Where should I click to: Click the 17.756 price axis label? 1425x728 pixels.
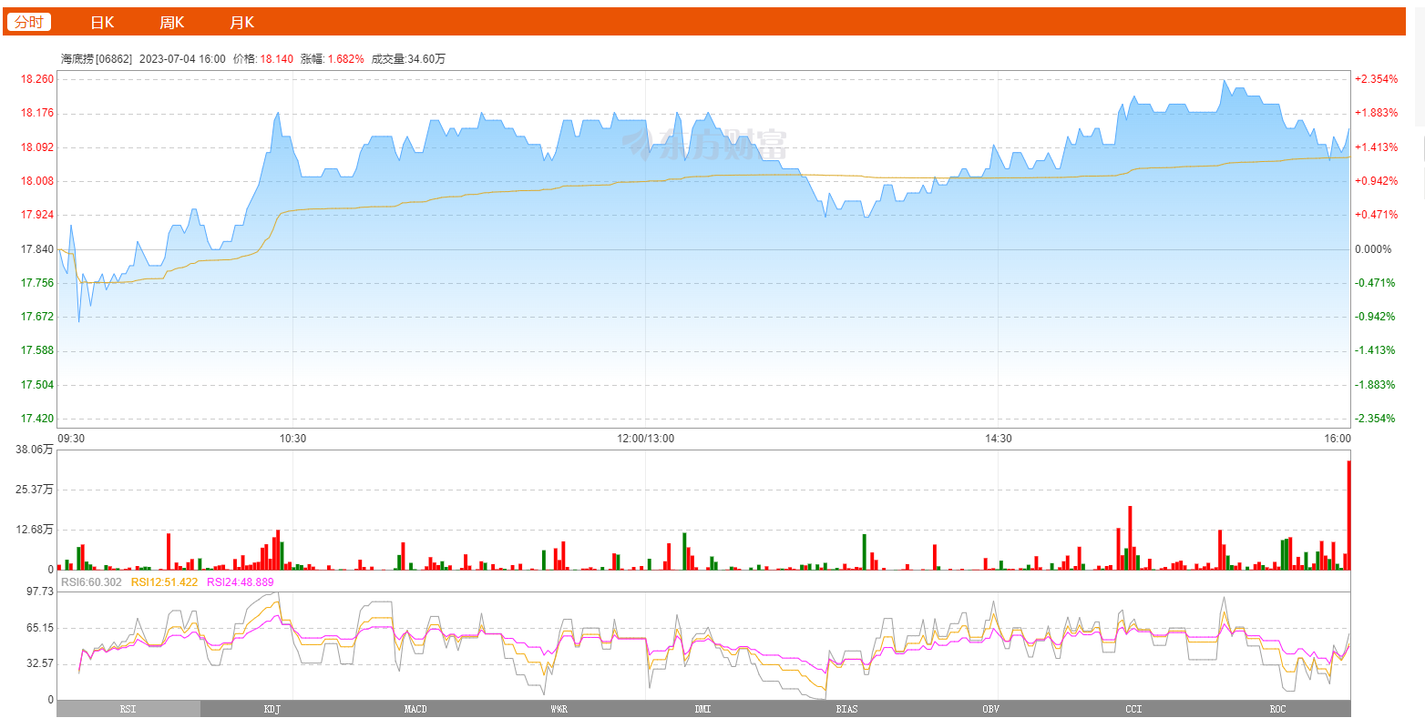tap(37, 283)
